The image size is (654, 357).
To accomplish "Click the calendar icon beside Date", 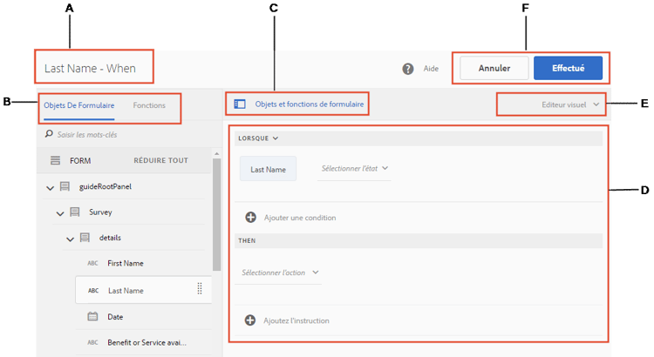I will click(x=92, y=317).
